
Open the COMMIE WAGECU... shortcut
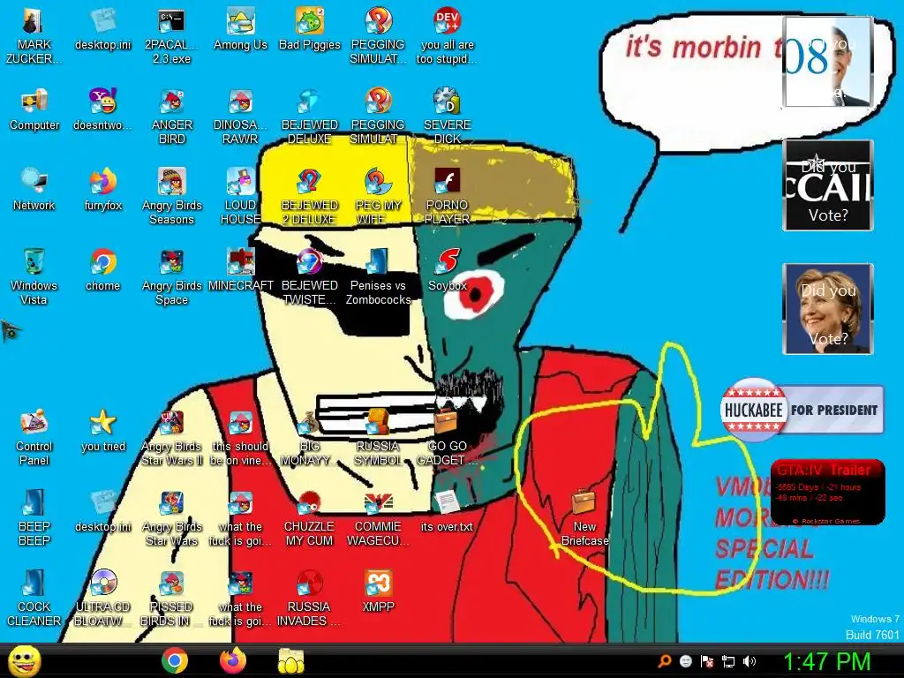[x=378, y=517]
